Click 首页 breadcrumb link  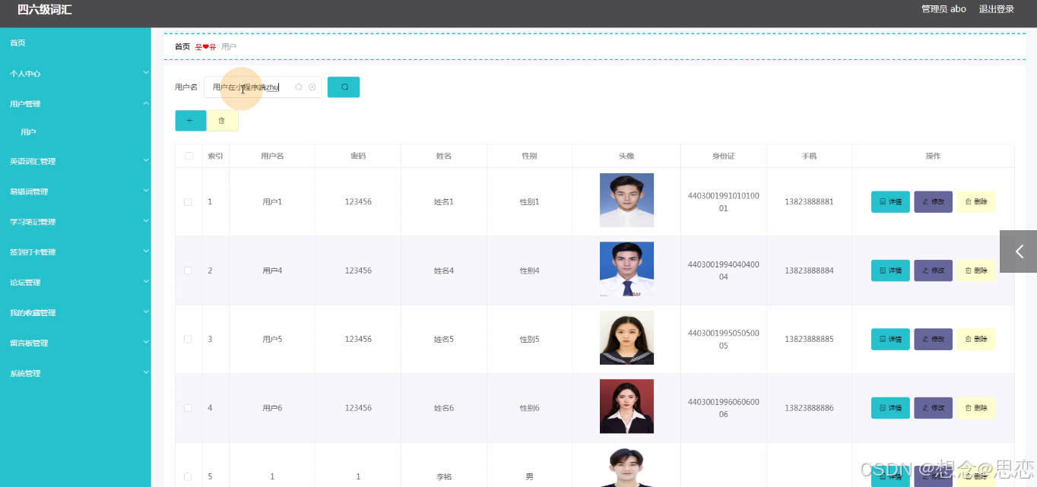[x=182, y=46]
